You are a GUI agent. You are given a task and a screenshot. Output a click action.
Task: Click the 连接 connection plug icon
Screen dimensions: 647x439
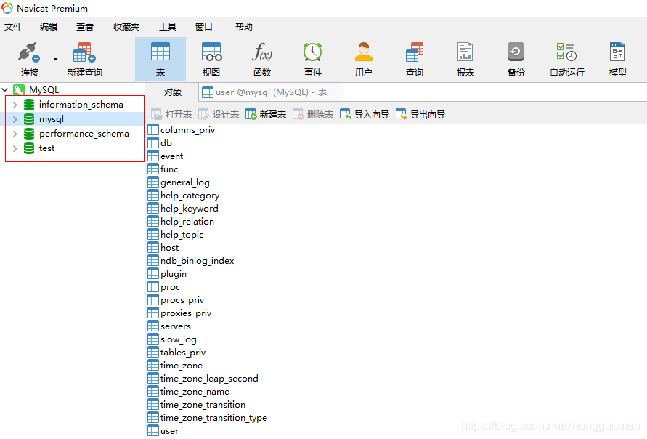point(29,52)
